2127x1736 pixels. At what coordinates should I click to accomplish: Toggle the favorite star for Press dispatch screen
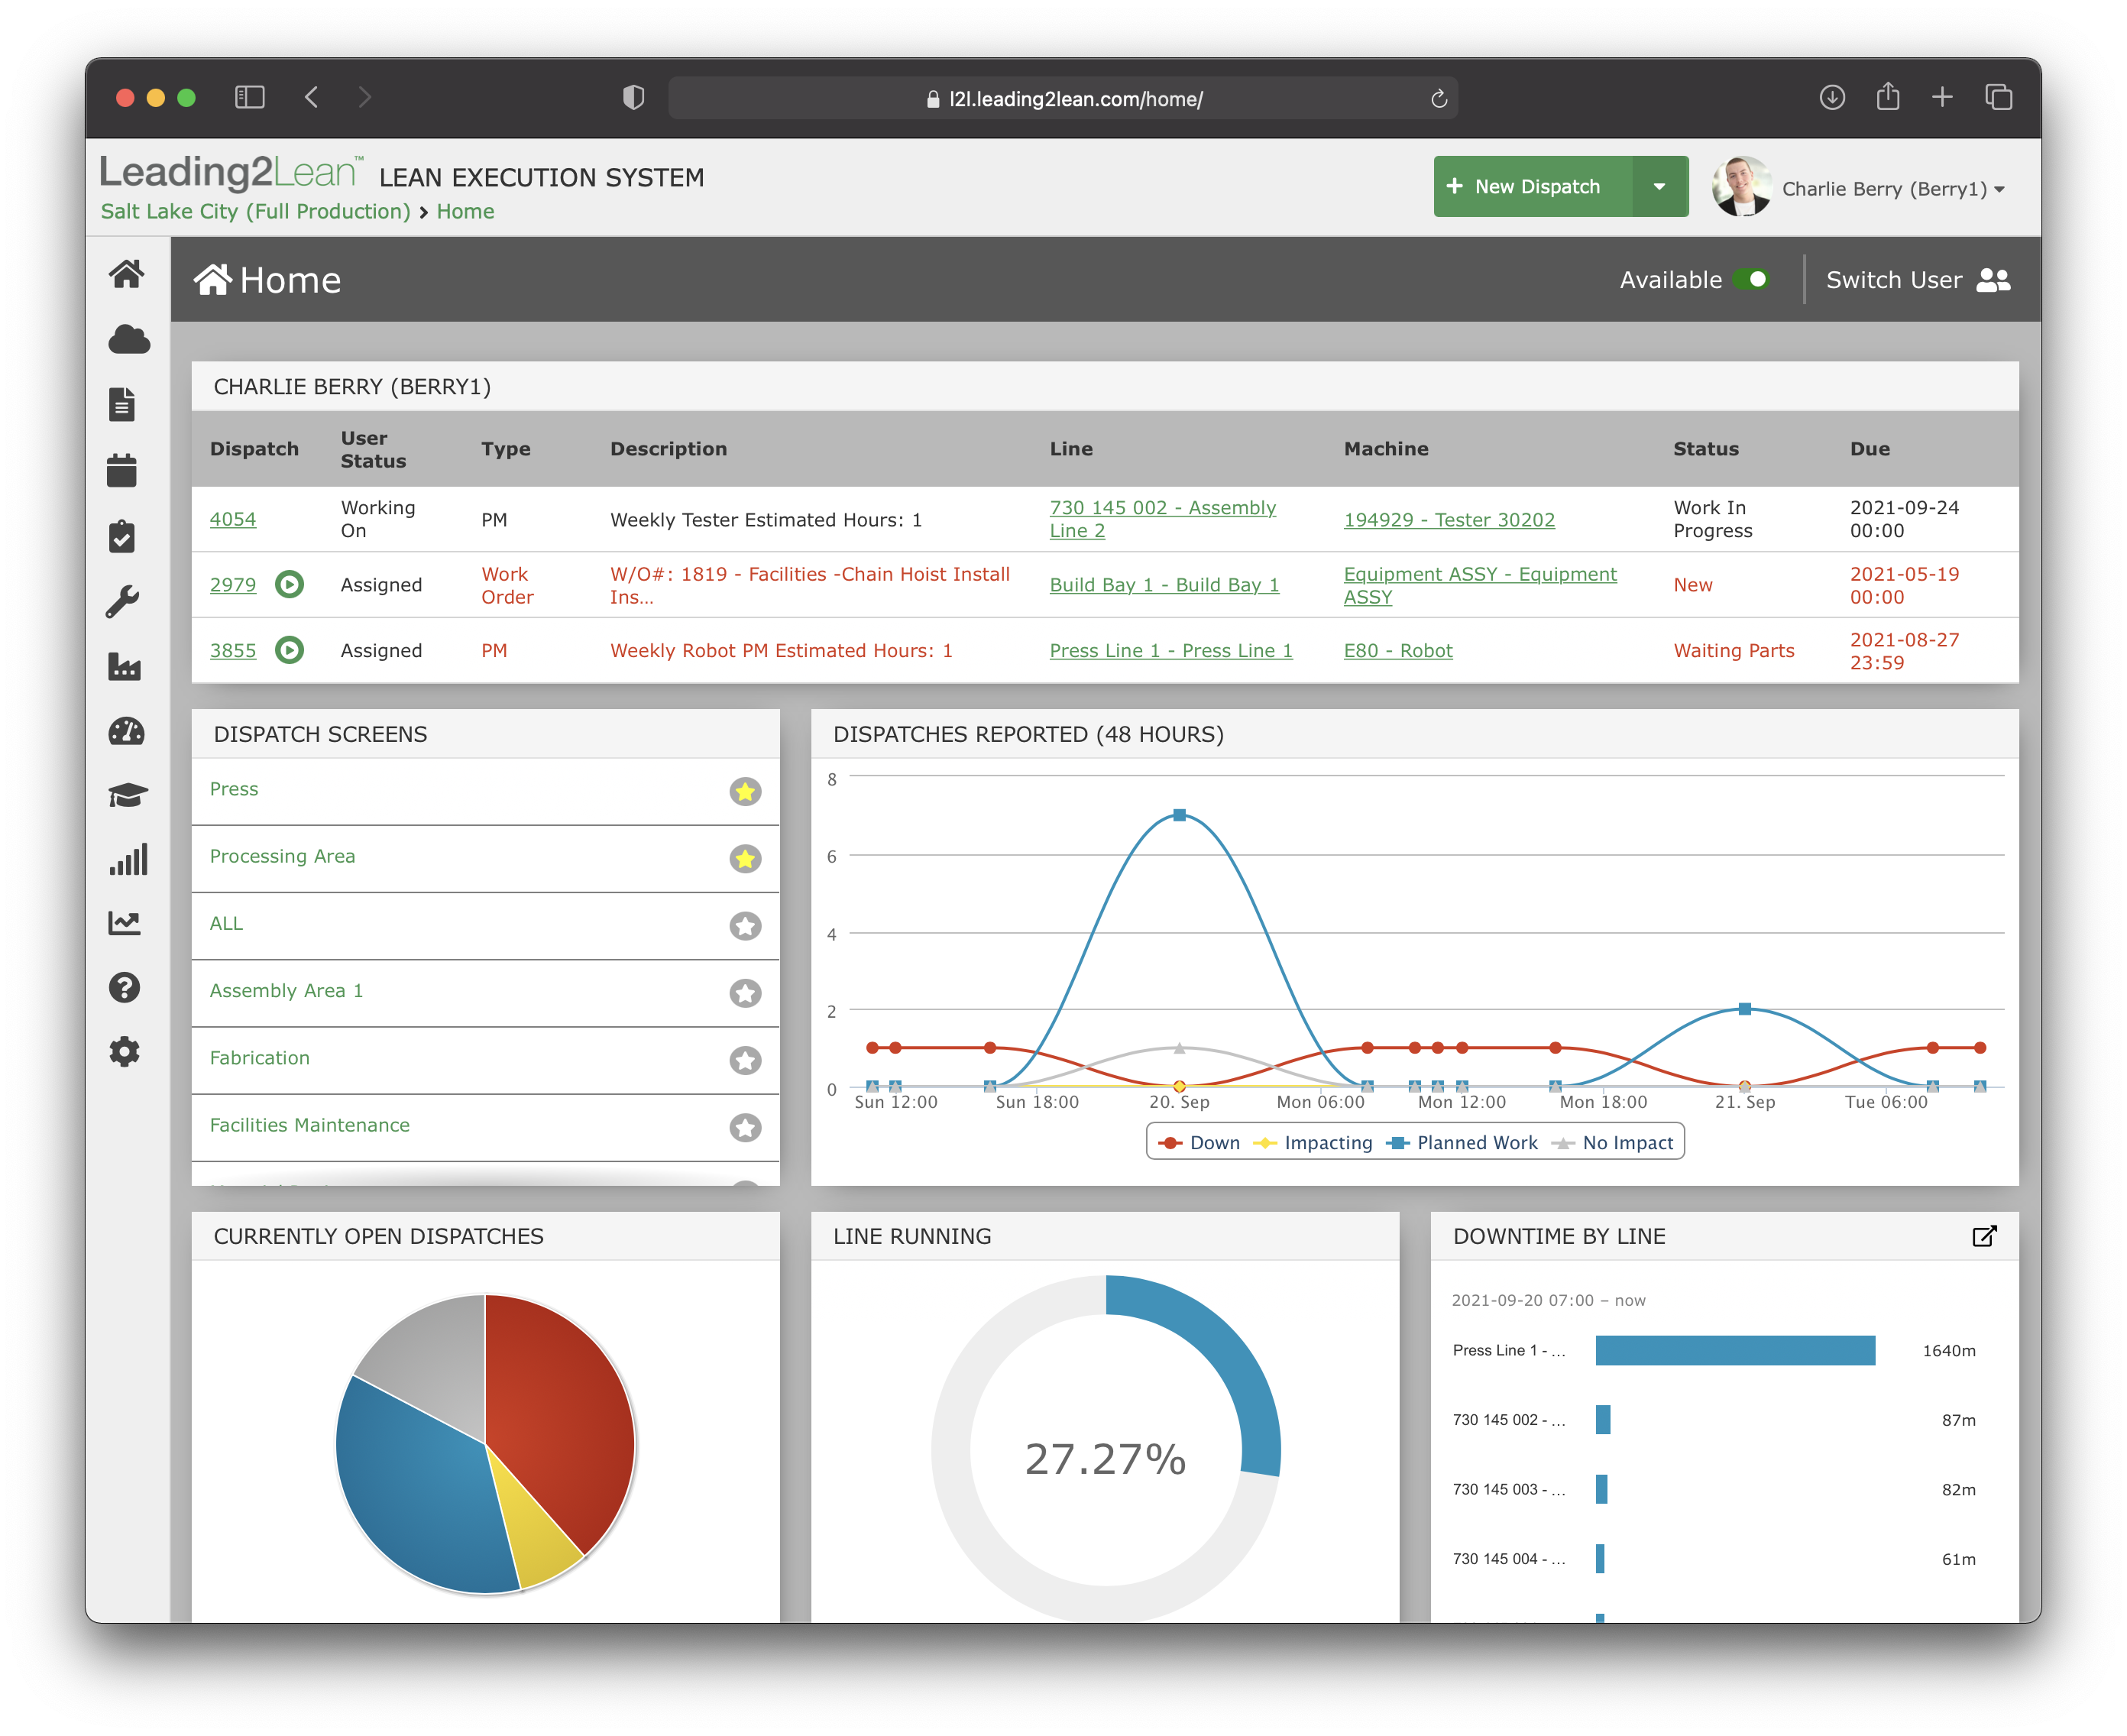[746, 789]
